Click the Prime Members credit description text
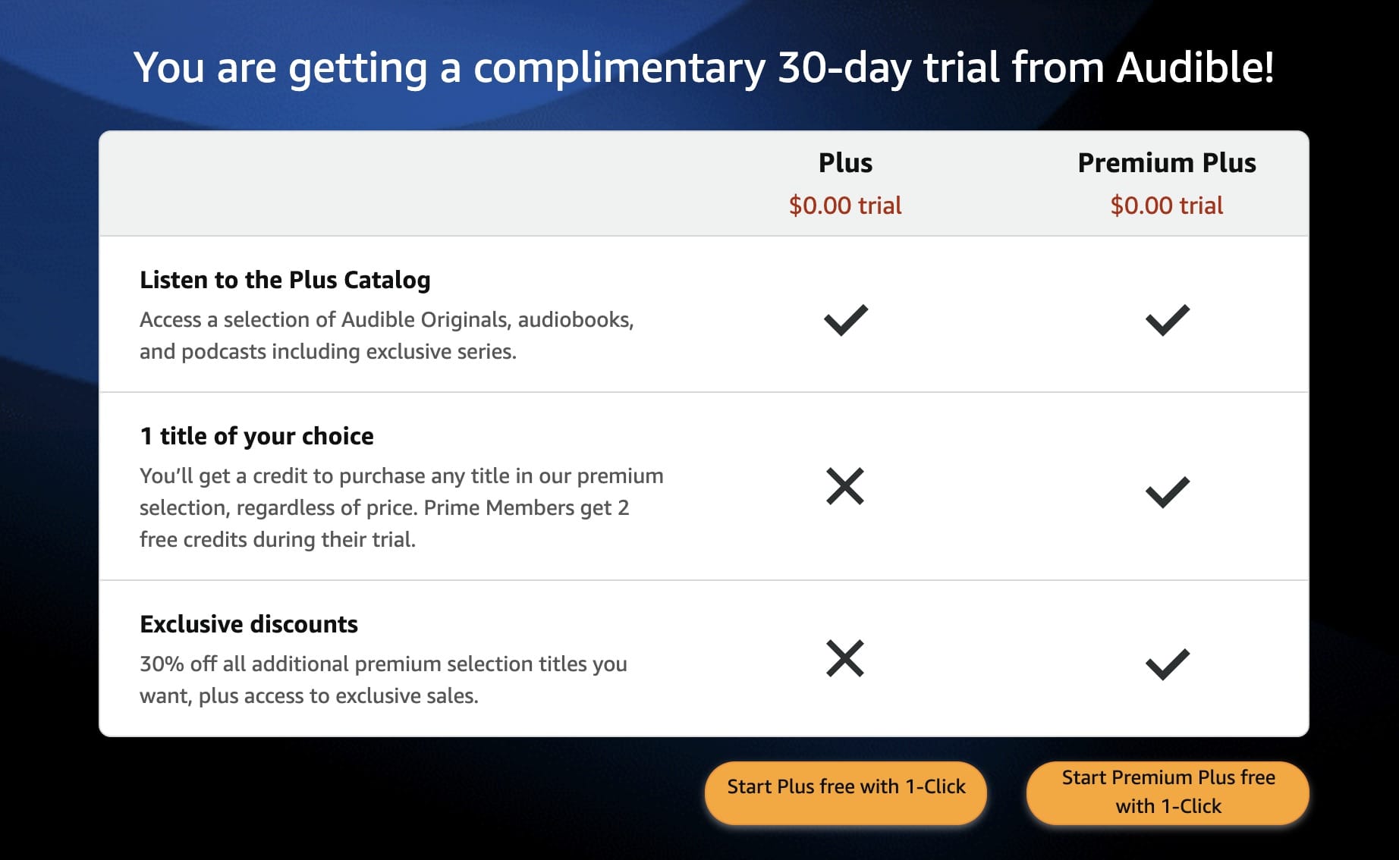 tap(401, 508)
